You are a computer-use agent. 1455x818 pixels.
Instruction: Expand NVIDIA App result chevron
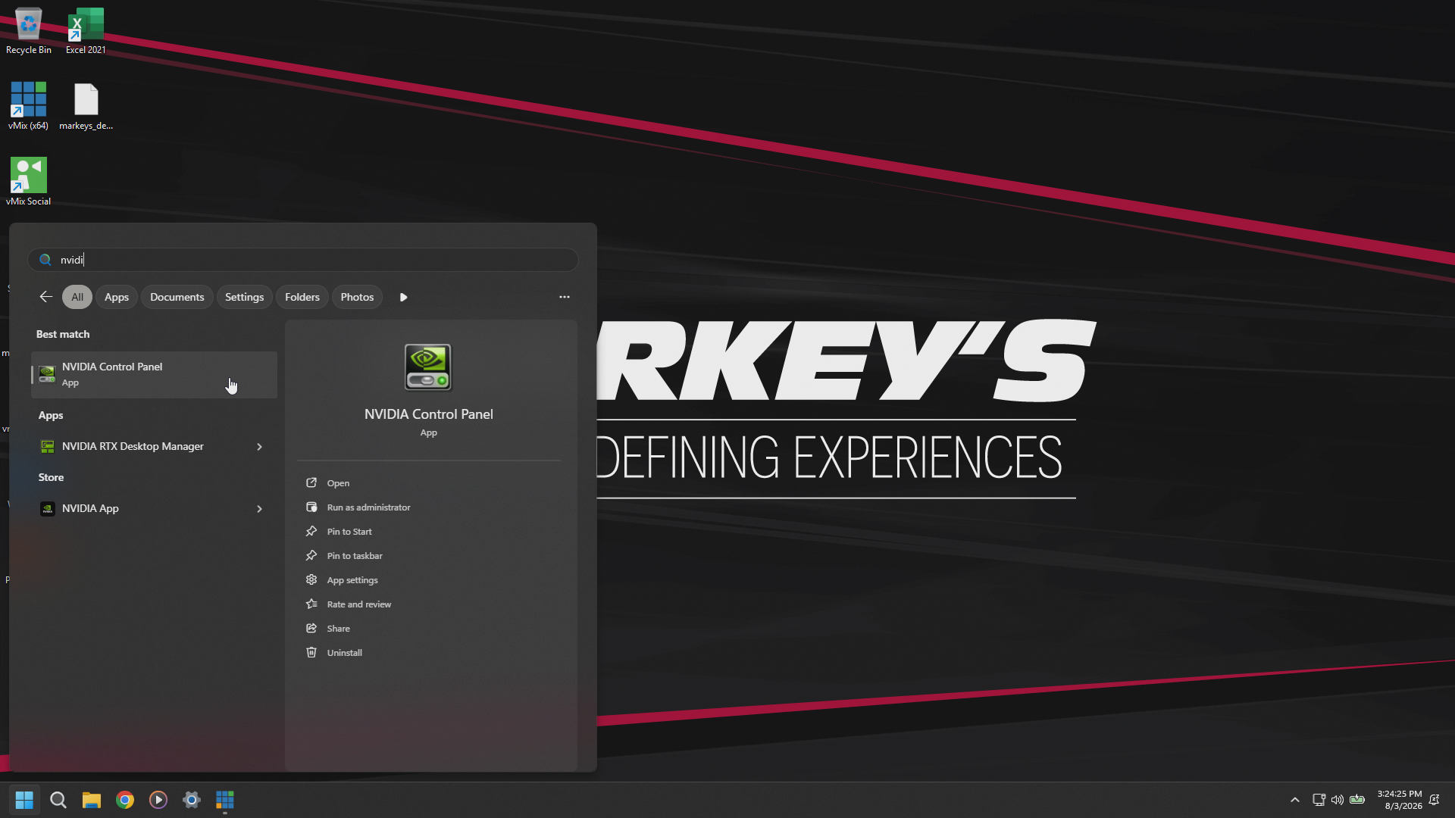pos(259,509)
